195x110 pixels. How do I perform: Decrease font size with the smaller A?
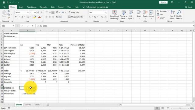pos(41,12)
